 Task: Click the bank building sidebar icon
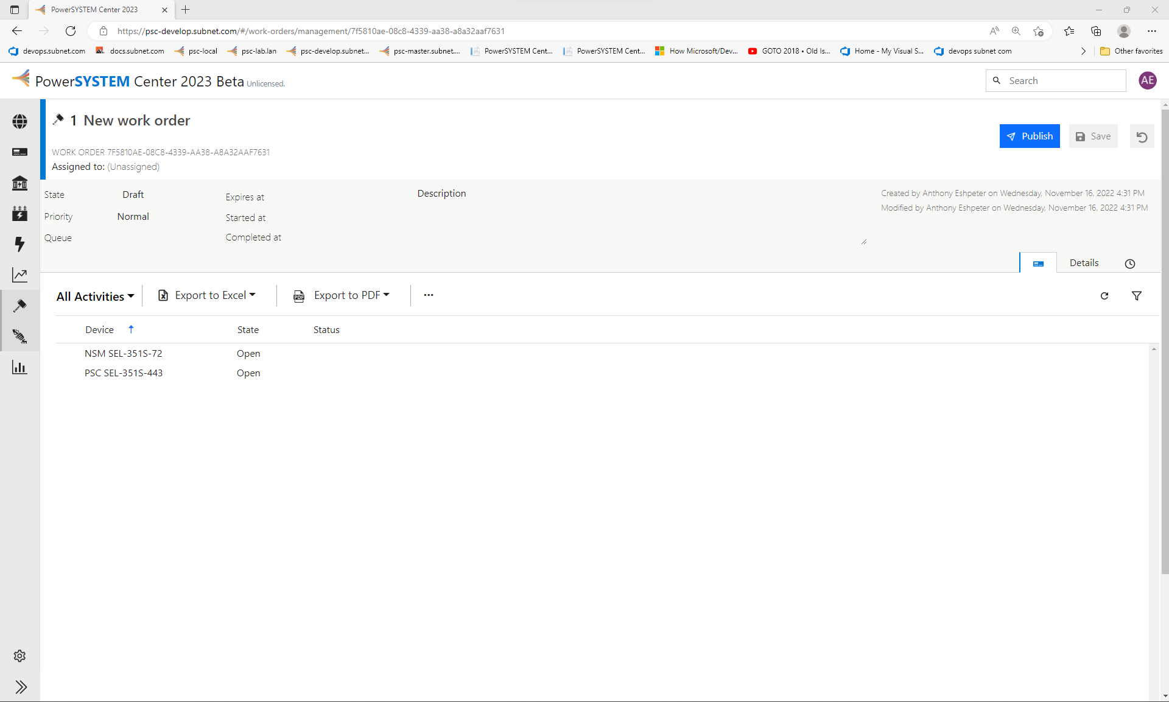[19, 183]
